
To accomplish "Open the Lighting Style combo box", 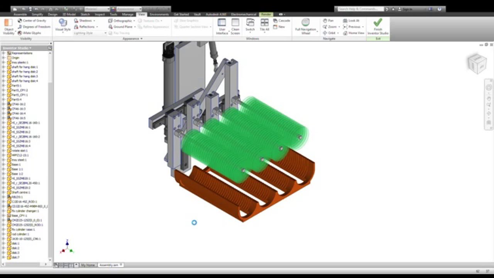I will click(90, 33).
